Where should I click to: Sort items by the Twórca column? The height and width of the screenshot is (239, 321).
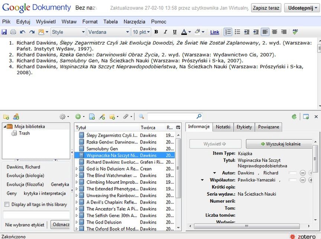152,128
